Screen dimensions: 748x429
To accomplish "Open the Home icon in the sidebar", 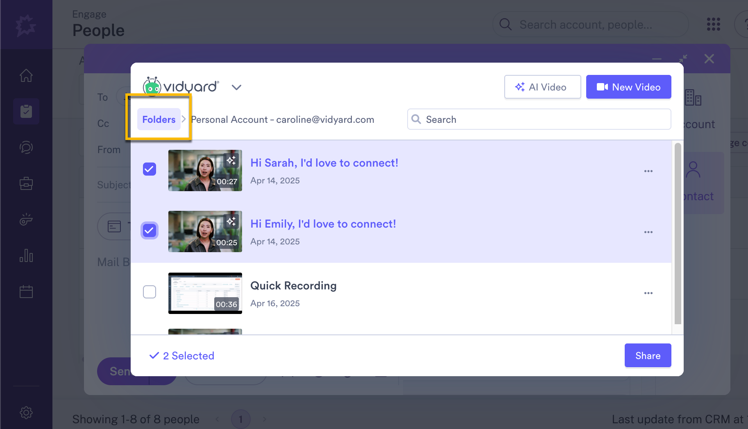I will pyautogui.click(x=26, y=75).
